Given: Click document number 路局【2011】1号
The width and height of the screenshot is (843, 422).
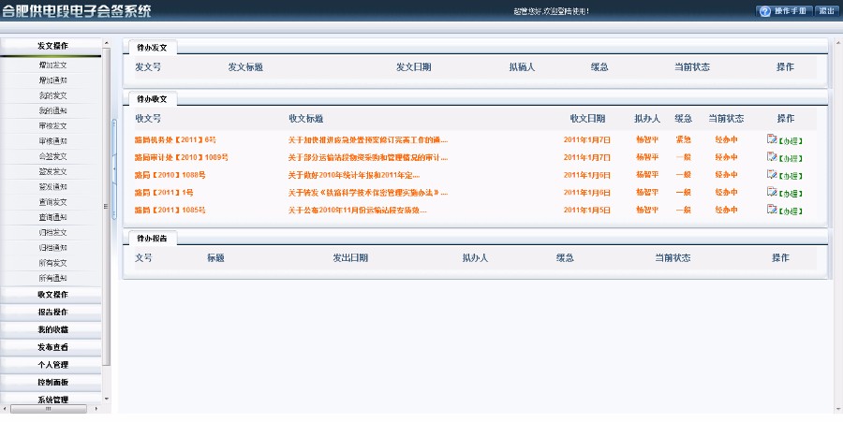Looking at the screenshot, I should coord(164,192).
